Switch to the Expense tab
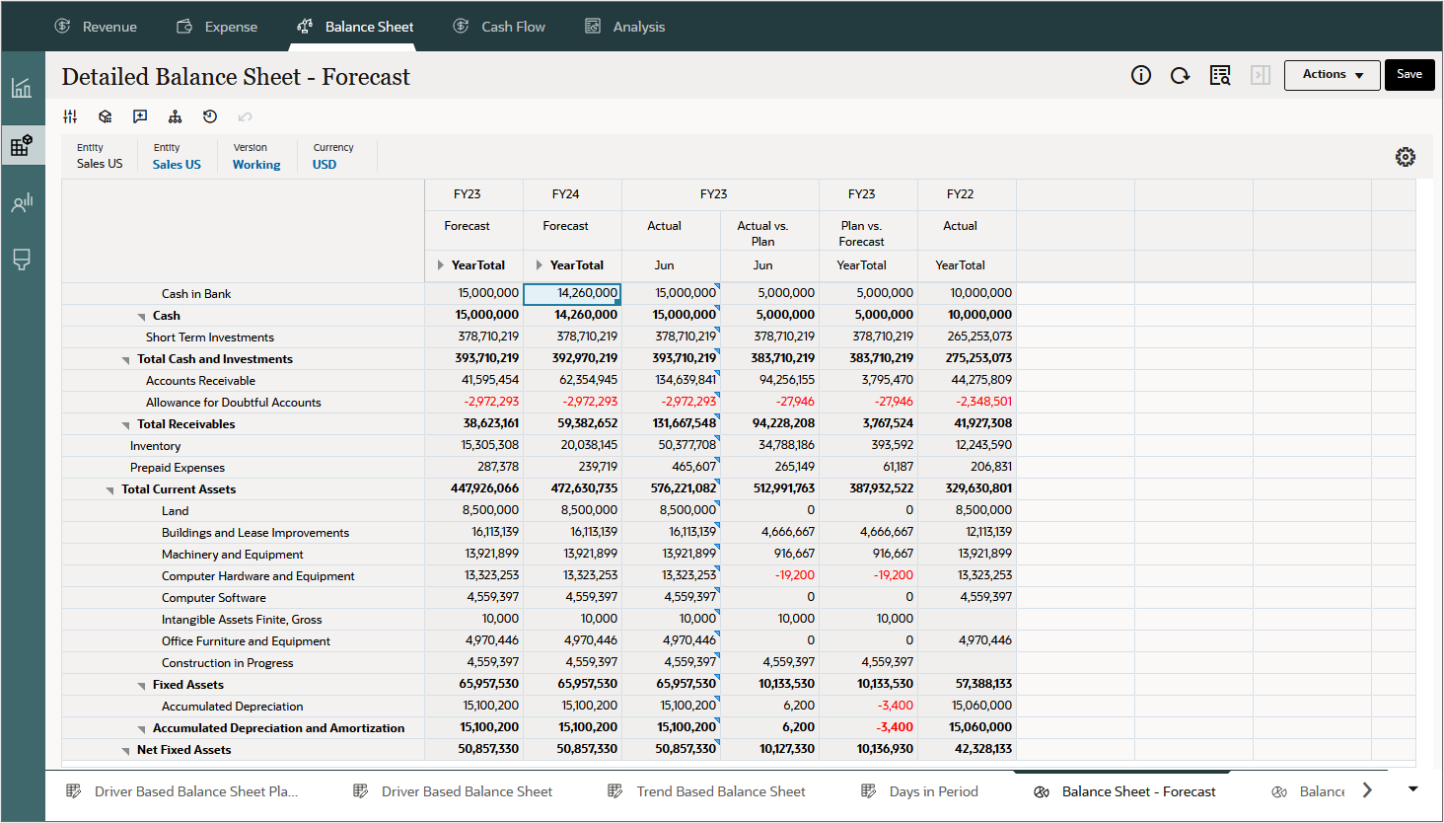The image size is (1444, 823). tap(217, 27)
